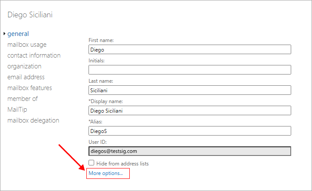The height and width of the screenshot is (191, 312).
Task: Click into the First name field
Action: click(x=190, y=49)
